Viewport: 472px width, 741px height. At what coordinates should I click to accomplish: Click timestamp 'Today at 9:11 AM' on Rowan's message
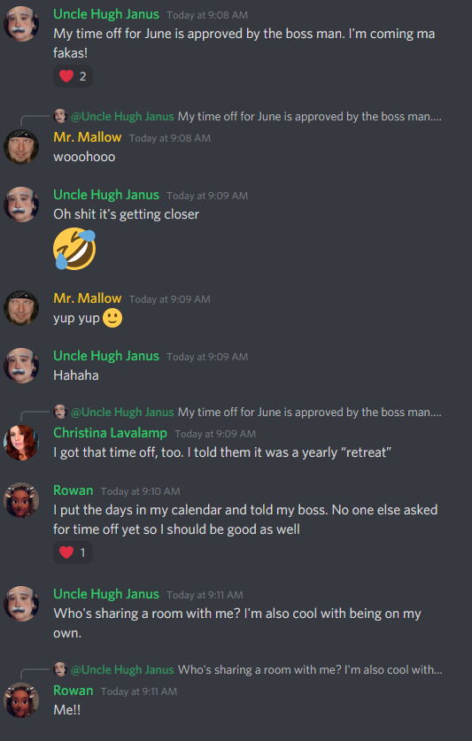139,691
